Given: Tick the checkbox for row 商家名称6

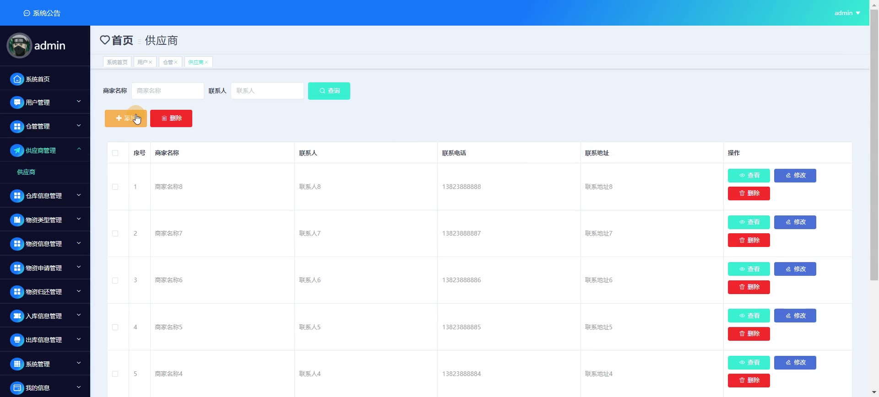Looking at the screenshot, I should (x=115, y=280).
